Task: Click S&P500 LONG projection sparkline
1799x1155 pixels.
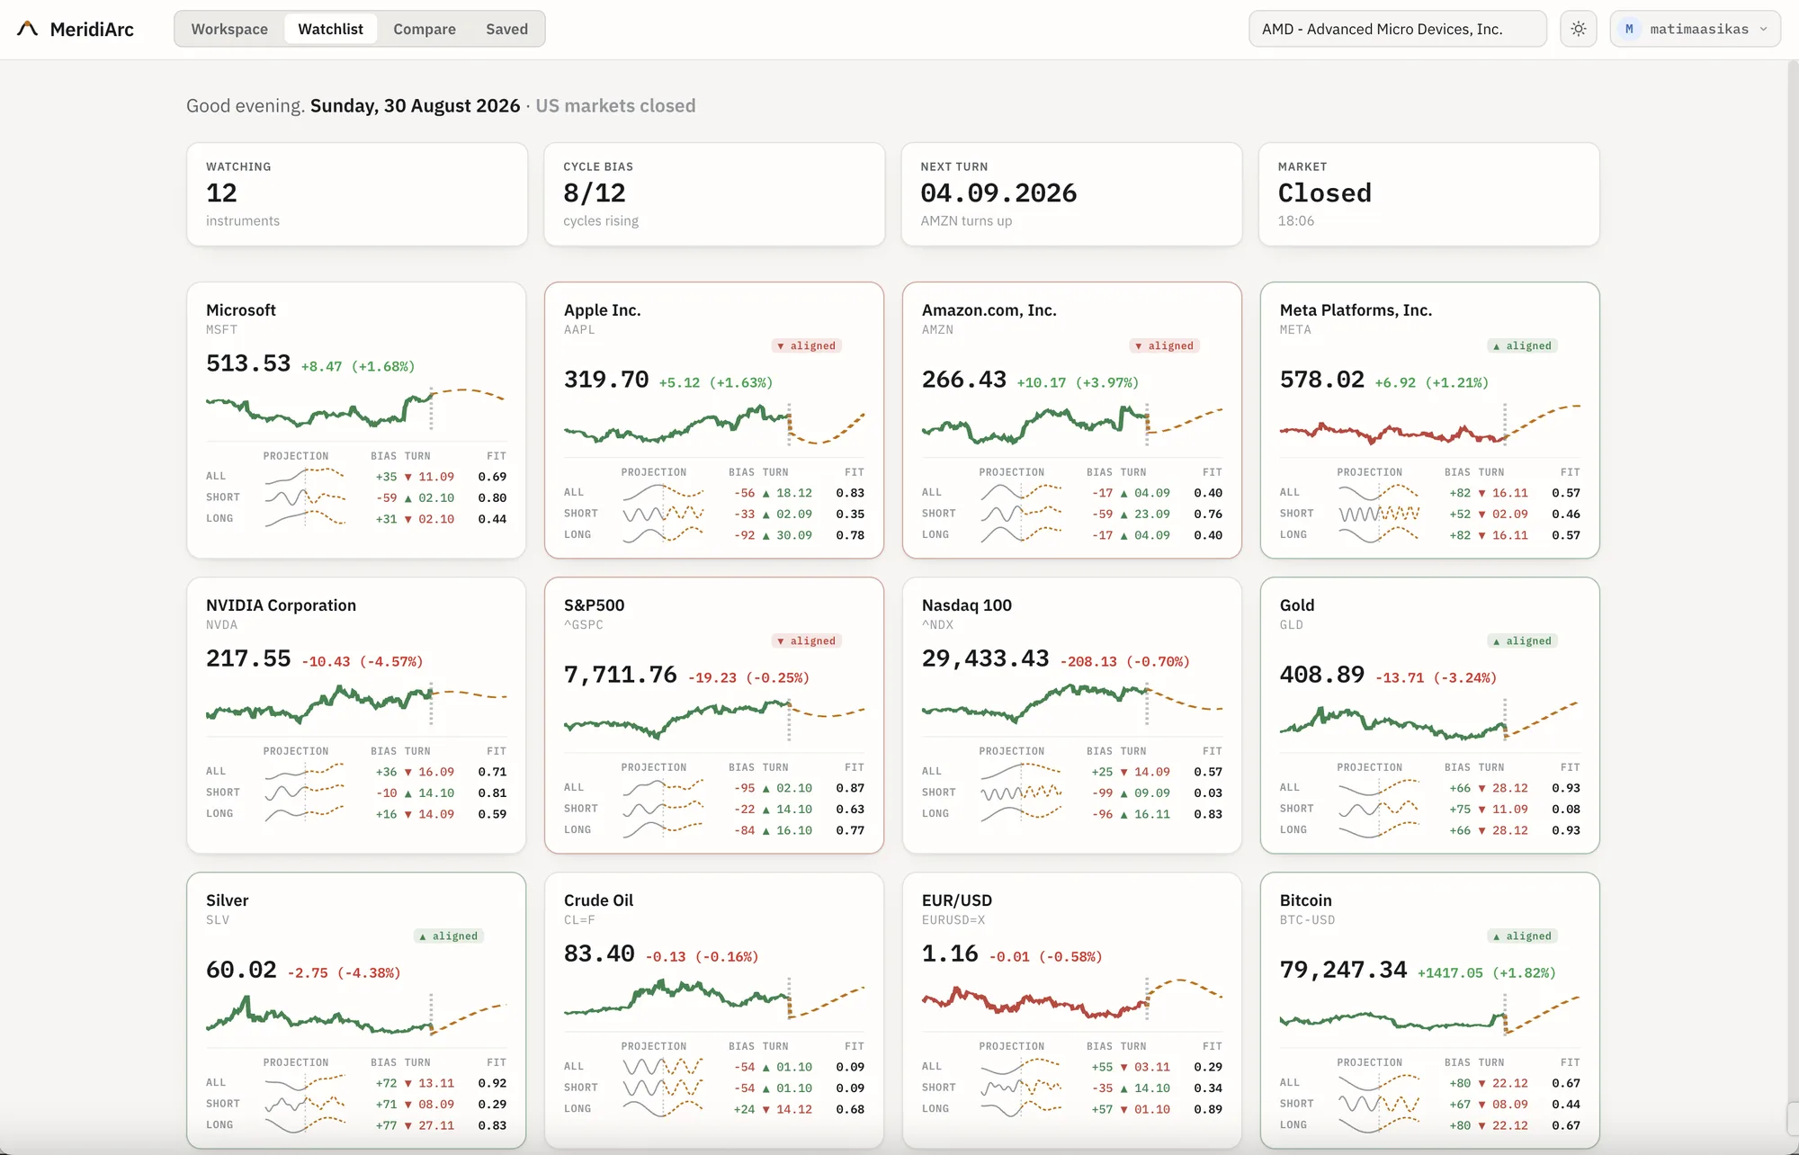Action: pos(663,829)
